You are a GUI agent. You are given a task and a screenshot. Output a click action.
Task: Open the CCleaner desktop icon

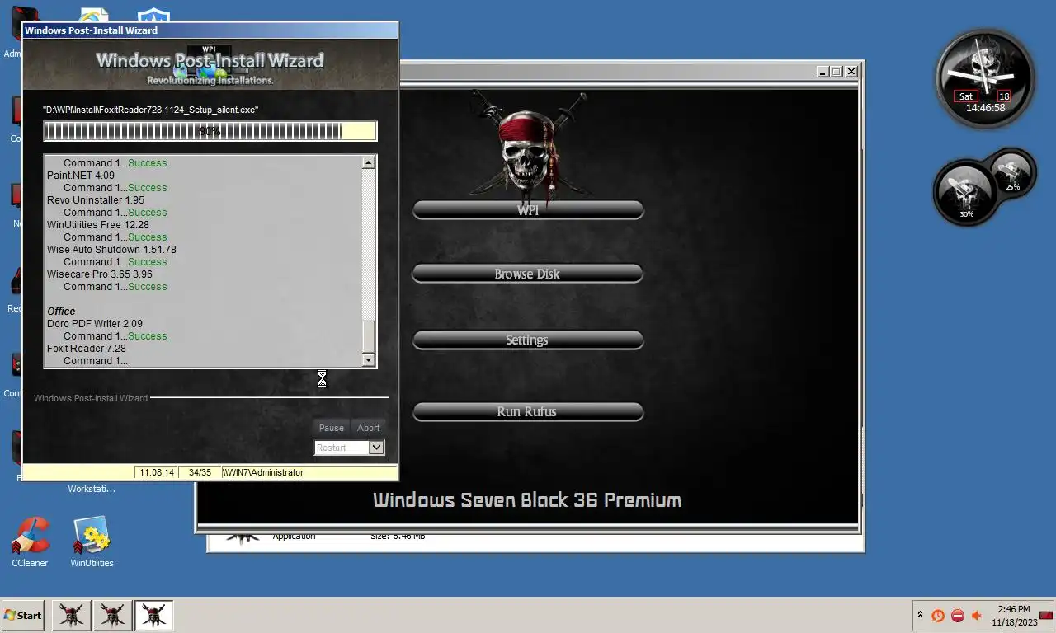[30, 542]
